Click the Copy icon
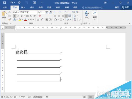 click(x=10, y=16)
